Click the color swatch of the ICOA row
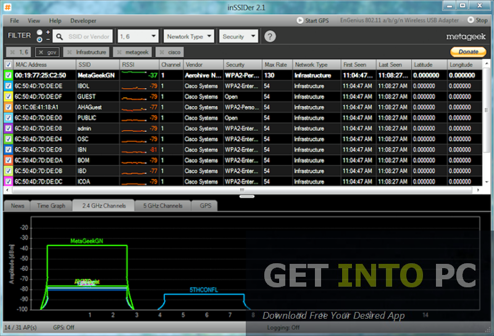 [x=8, y=181]
